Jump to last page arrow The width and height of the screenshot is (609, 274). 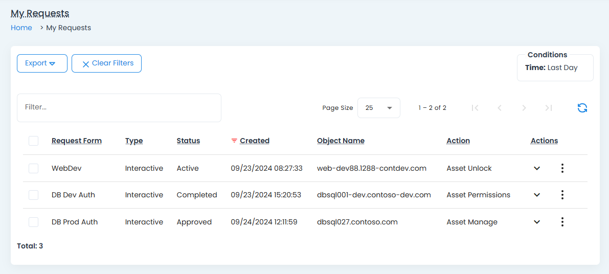(x=549, y=108)
